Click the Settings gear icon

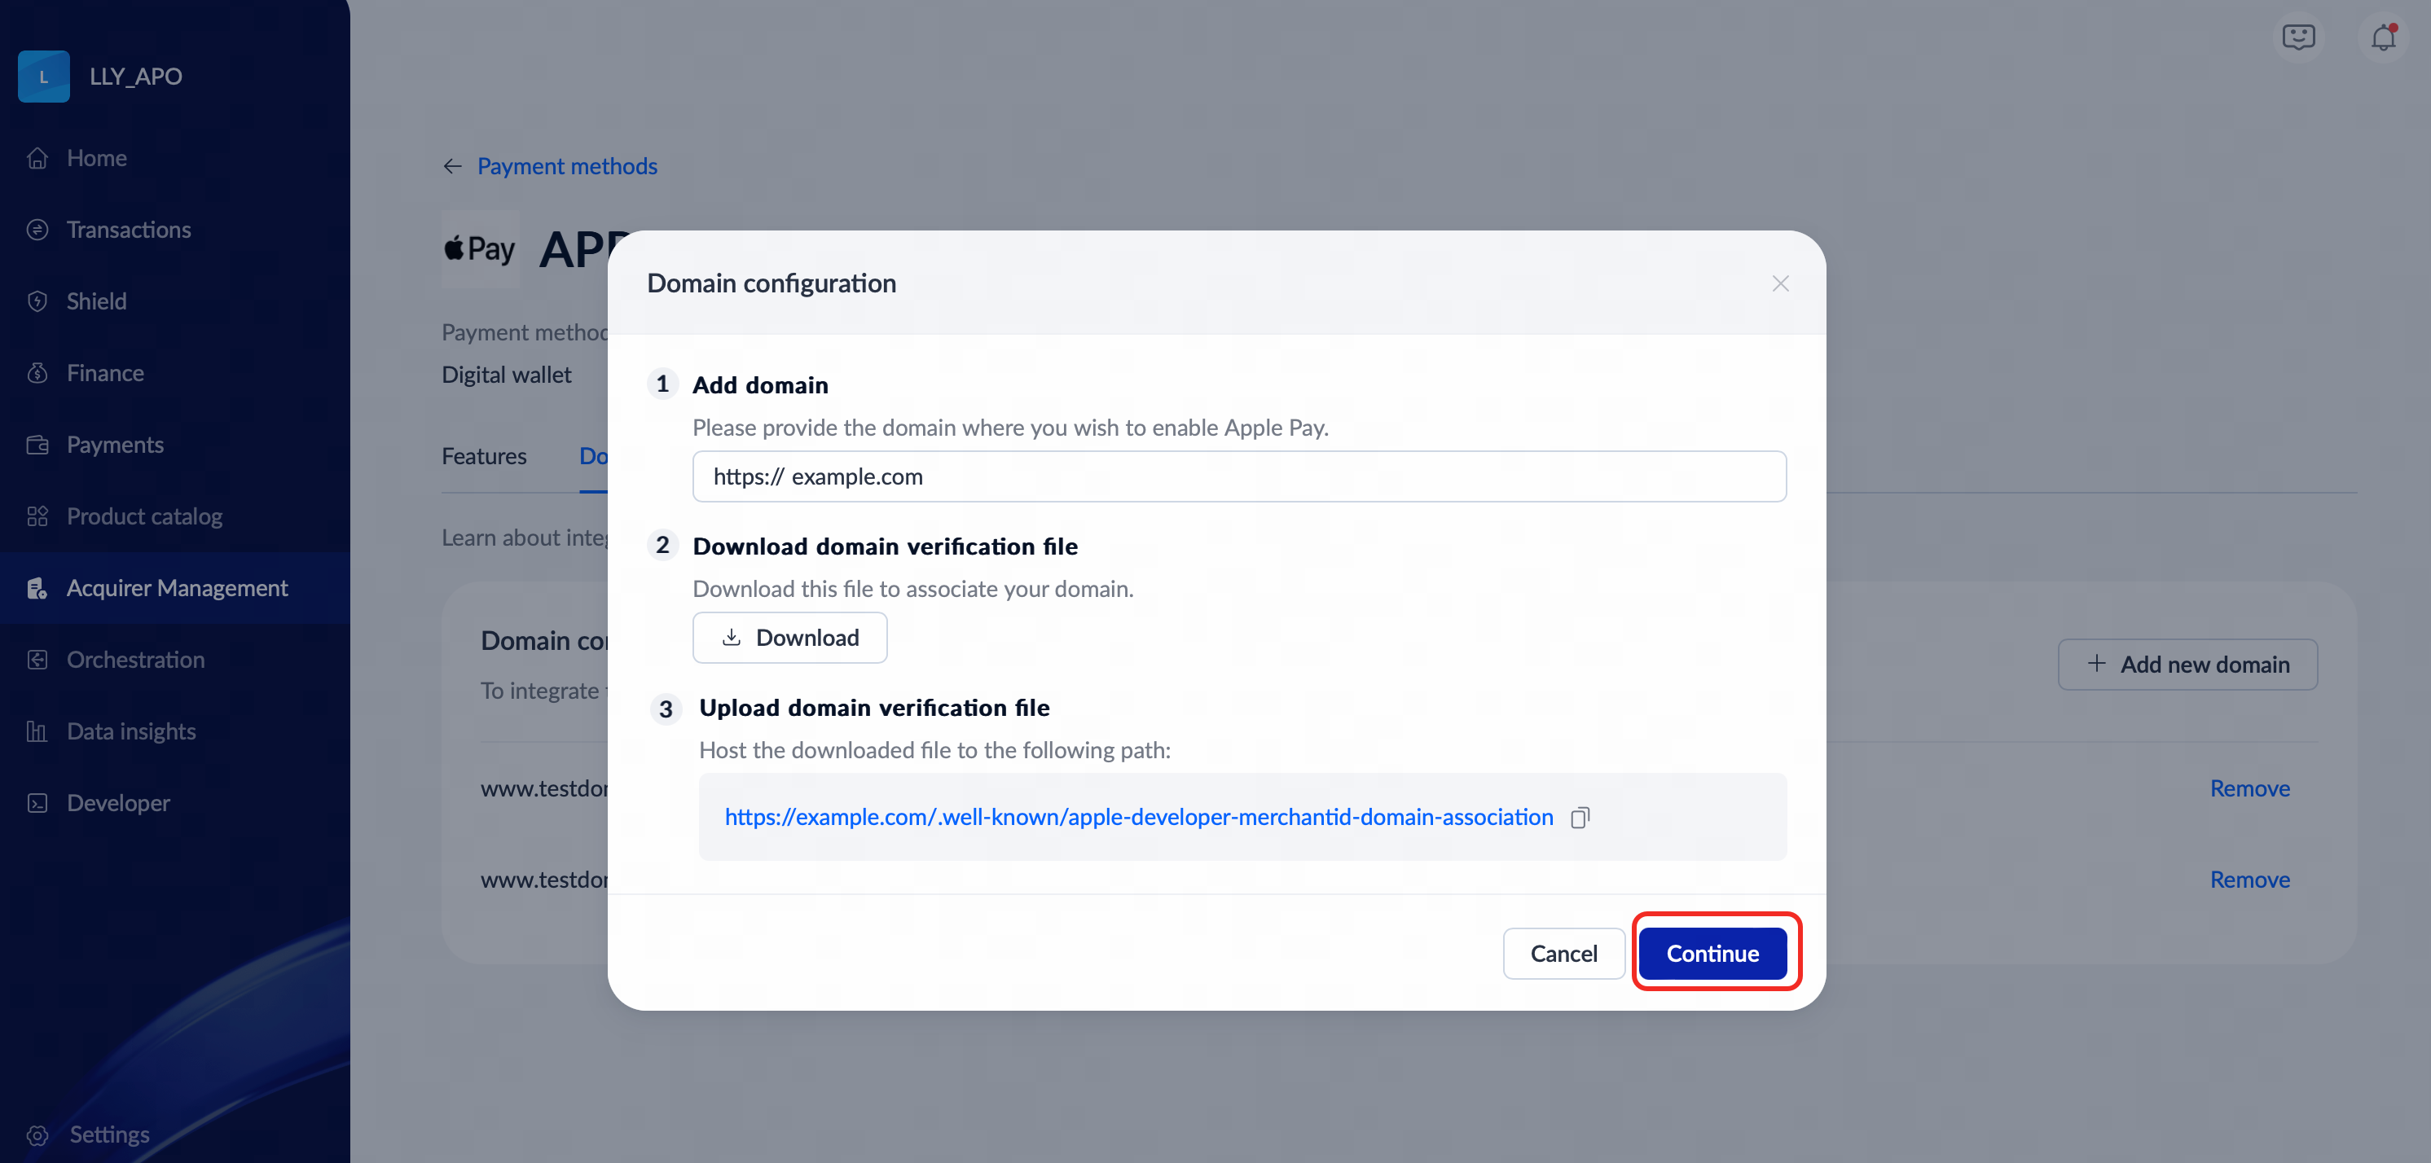(37, 1134)
